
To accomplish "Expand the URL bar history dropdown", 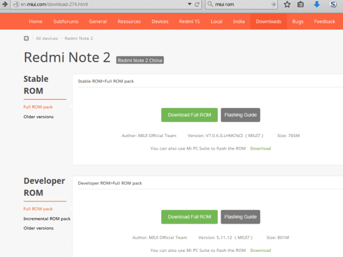I will (x=190, y=5).
